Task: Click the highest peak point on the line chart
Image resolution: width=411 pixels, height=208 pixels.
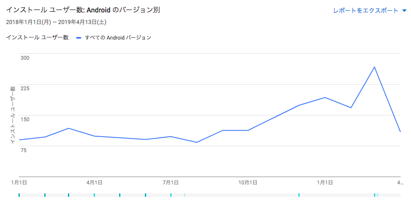Action: click(x=374, y=67)
